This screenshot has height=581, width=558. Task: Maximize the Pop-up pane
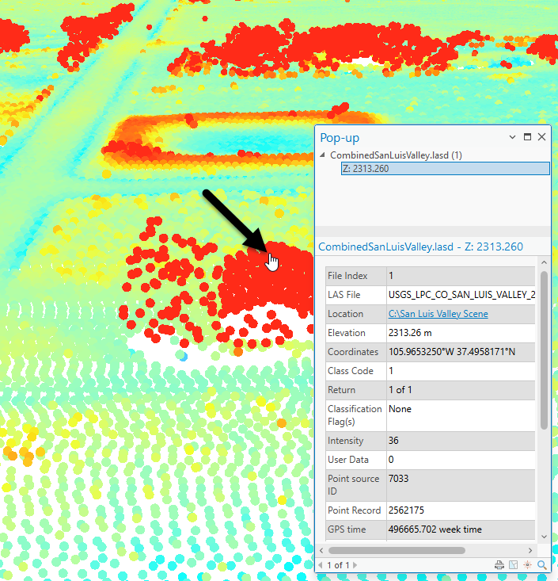click(x=528, y=137)
